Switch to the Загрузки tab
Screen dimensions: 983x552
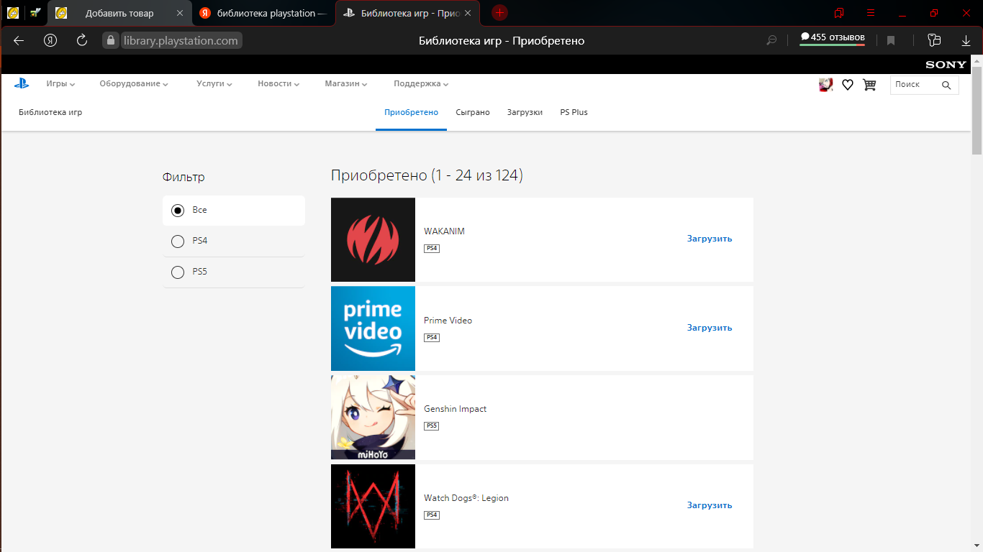click(525, 113)
